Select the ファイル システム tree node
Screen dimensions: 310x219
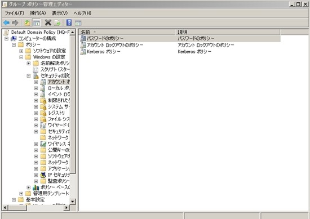point(59,119)
